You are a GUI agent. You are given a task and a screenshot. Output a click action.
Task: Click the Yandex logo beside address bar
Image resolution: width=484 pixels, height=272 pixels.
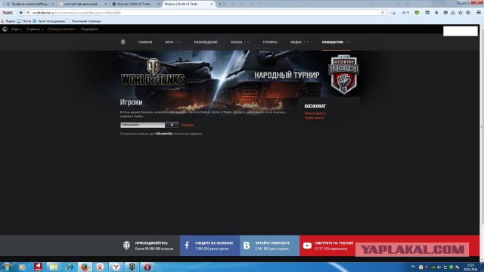click(8, 13)
